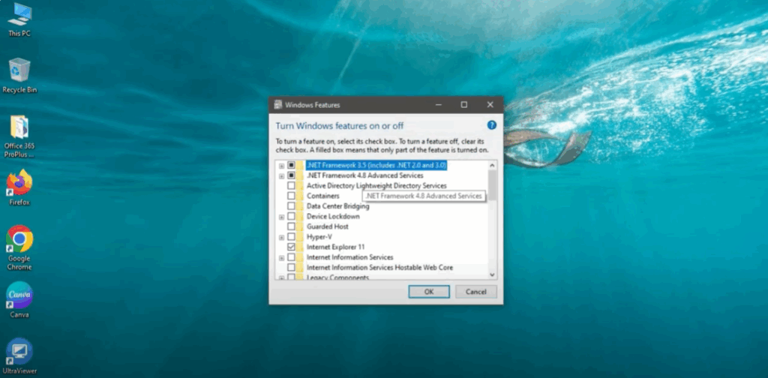Launch Google Chrome desktop shortcut
This screenshot has width=768, height=378.
tap(19, 247)
